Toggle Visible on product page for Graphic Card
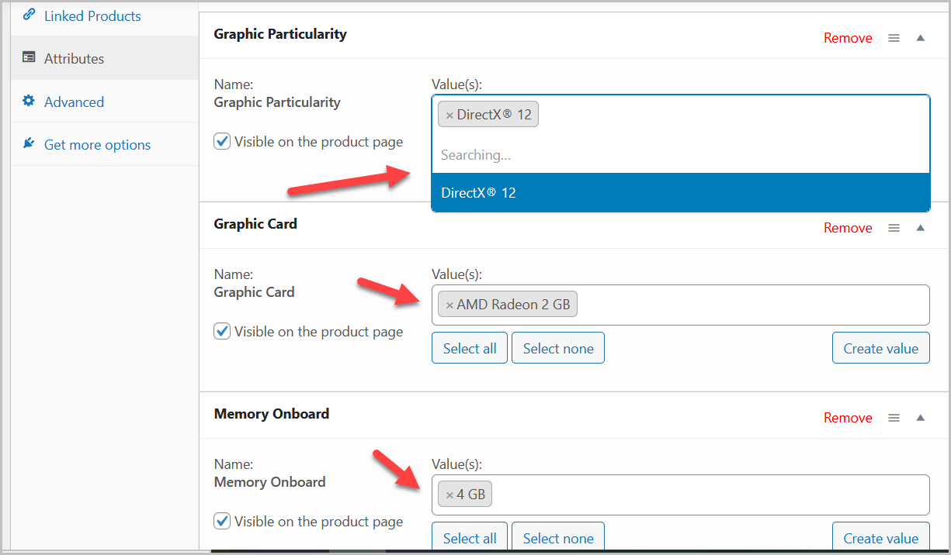 click(x=222, y=331)
